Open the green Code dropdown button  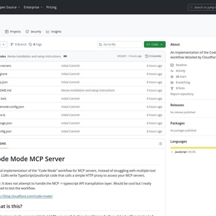click(x=155, y=44)
